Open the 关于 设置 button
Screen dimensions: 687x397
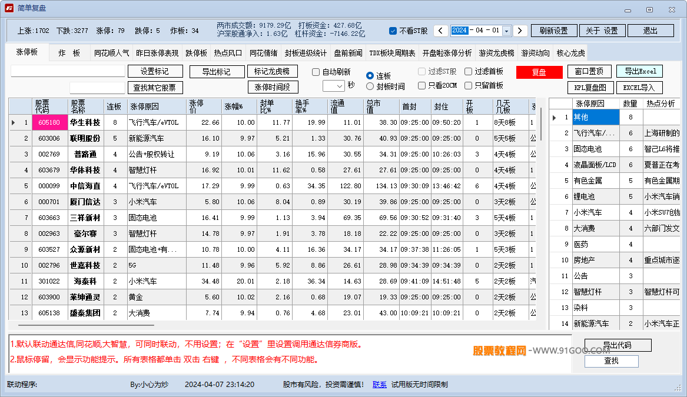coord(602,31)
